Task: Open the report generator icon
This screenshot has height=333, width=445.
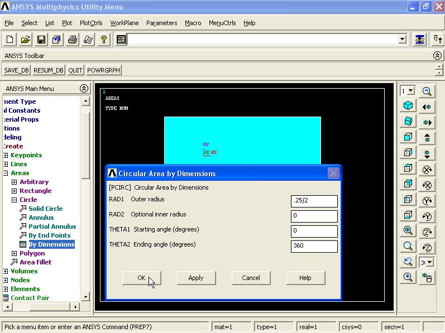Action: 88,40
